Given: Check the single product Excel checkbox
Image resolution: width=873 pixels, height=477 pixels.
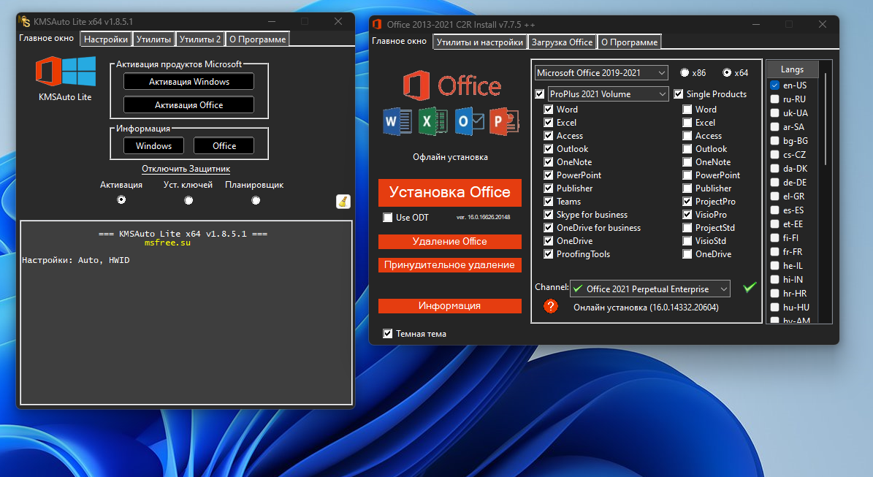Looking at the screenshot, I should point(687,123).
